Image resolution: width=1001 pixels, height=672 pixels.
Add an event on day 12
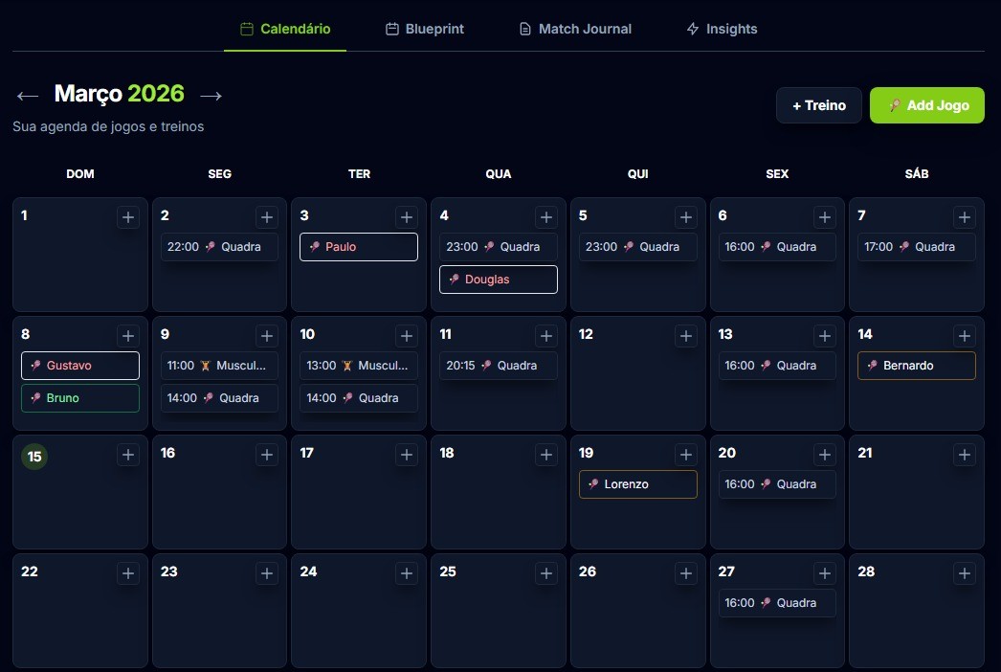click(685, 336)
